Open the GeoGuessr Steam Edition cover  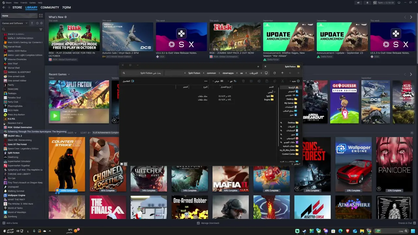pos(344,102)
